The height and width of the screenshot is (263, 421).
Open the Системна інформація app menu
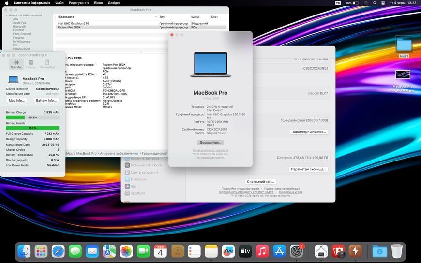(x=31, y=3)
